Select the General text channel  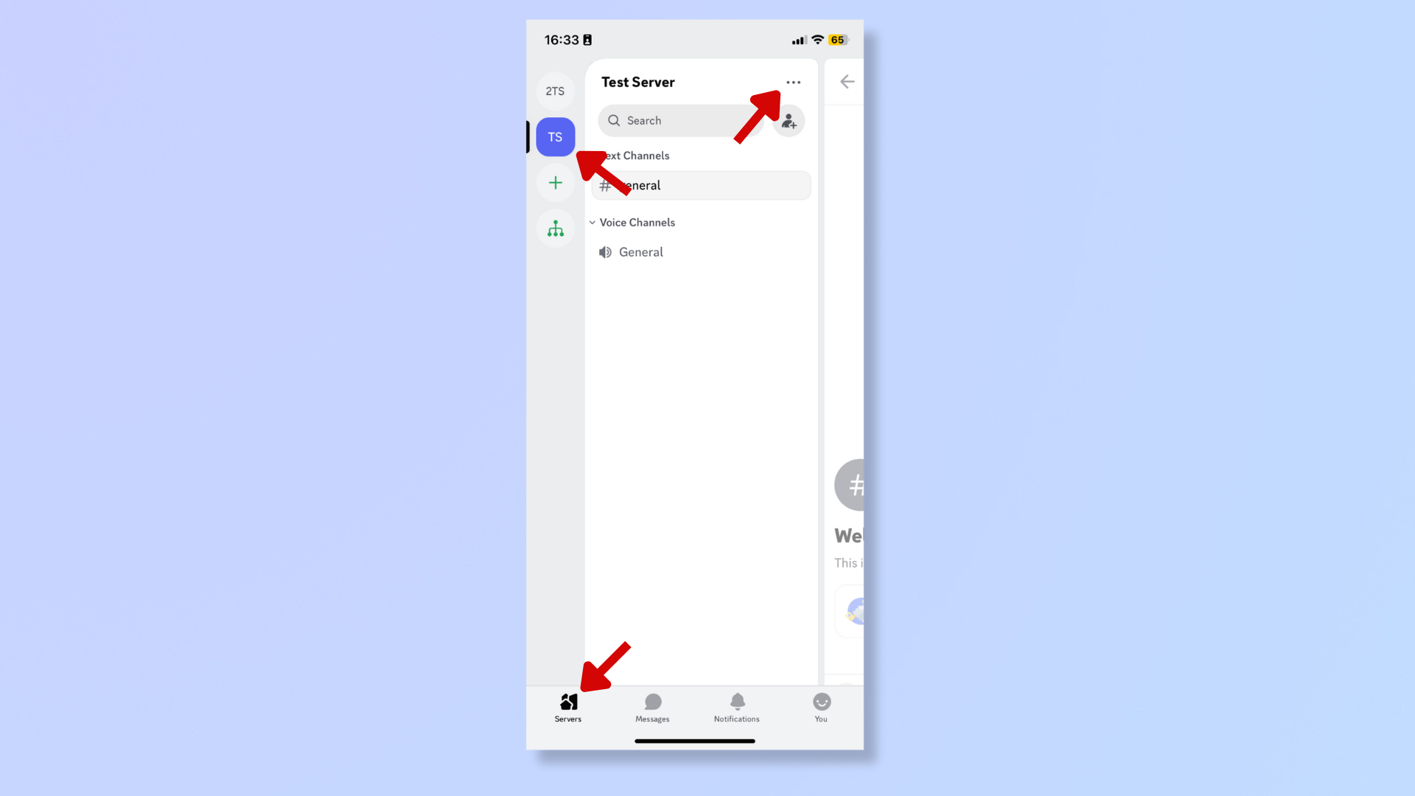[x=699, y=185]
